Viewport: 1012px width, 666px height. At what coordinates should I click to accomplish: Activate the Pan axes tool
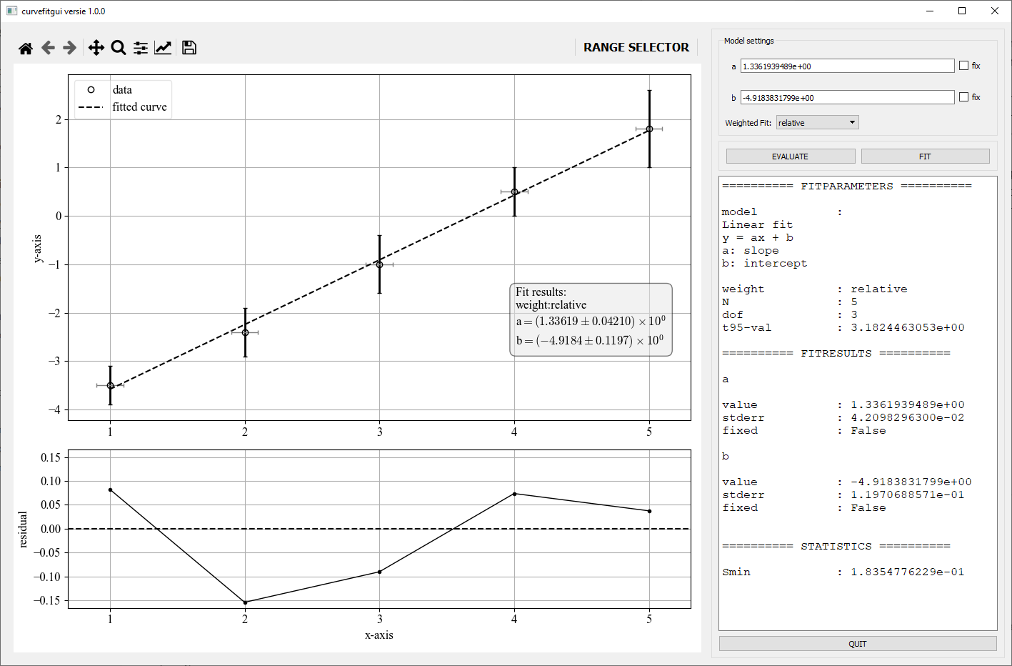96,48
